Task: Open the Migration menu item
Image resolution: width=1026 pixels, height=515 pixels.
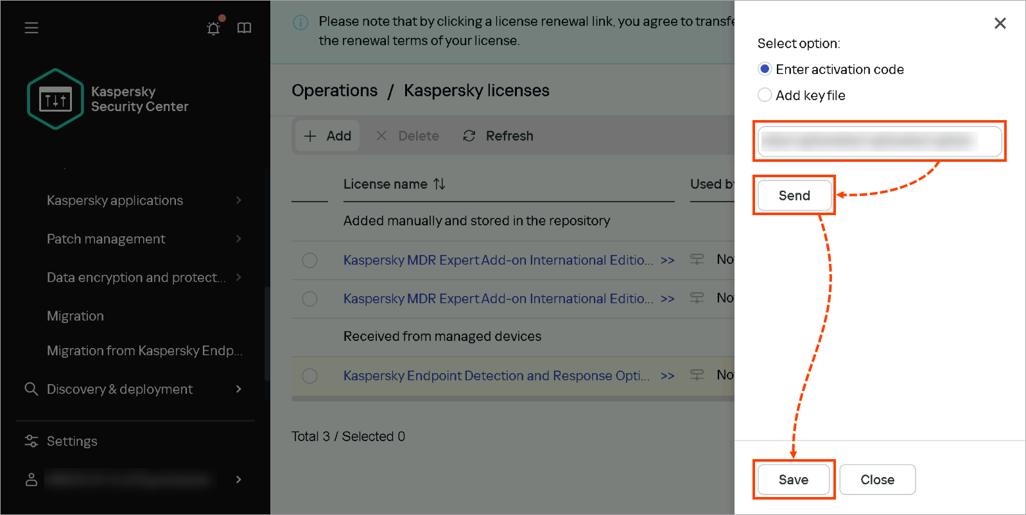Action: tap(75, 316)
